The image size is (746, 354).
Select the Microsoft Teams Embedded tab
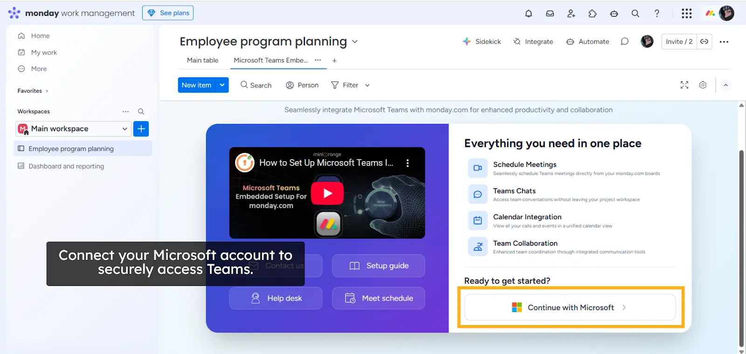click(x=270, y=60)
